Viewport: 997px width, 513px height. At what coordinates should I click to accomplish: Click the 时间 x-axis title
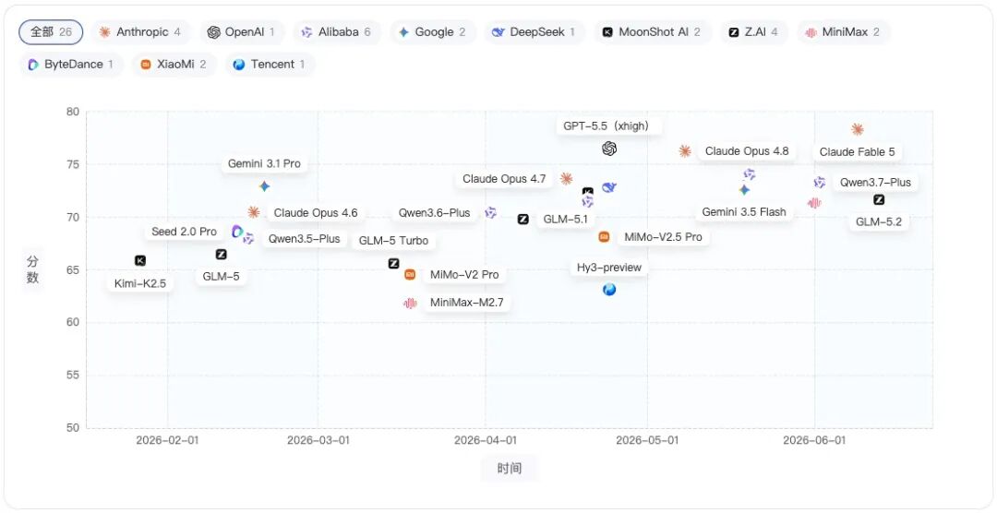click(510, 469)
